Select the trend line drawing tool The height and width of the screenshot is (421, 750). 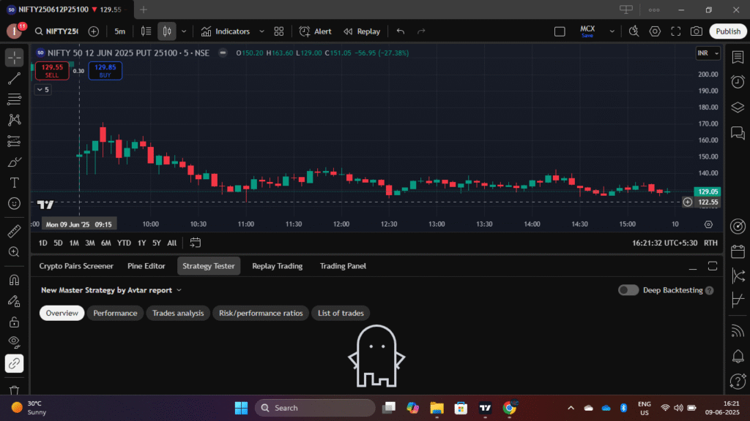[x=15, y=78]
